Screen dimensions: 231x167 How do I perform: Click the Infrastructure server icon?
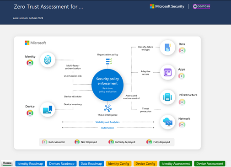(x=167, y=97)
